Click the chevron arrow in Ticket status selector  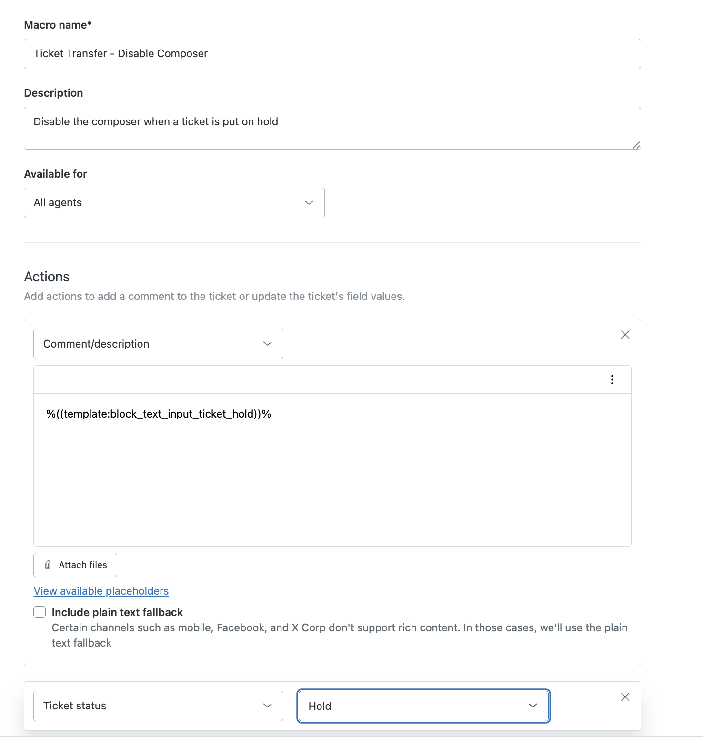pyautogui.click(x=267, y=706)
